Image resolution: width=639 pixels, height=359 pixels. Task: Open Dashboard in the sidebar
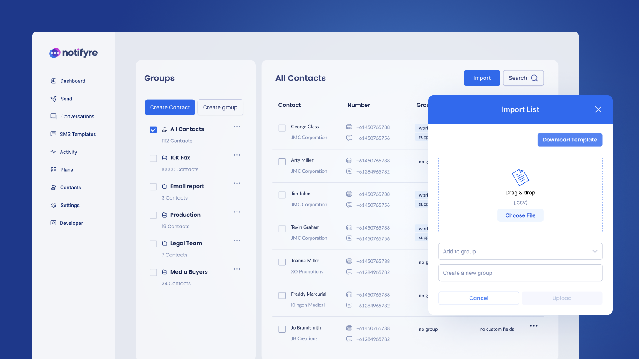[x=68, y=81]
